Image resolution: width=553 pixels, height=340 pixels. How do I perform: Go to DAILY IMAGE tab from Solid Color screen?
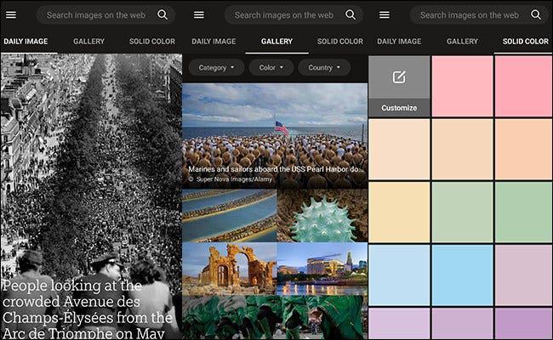point(399,41)
